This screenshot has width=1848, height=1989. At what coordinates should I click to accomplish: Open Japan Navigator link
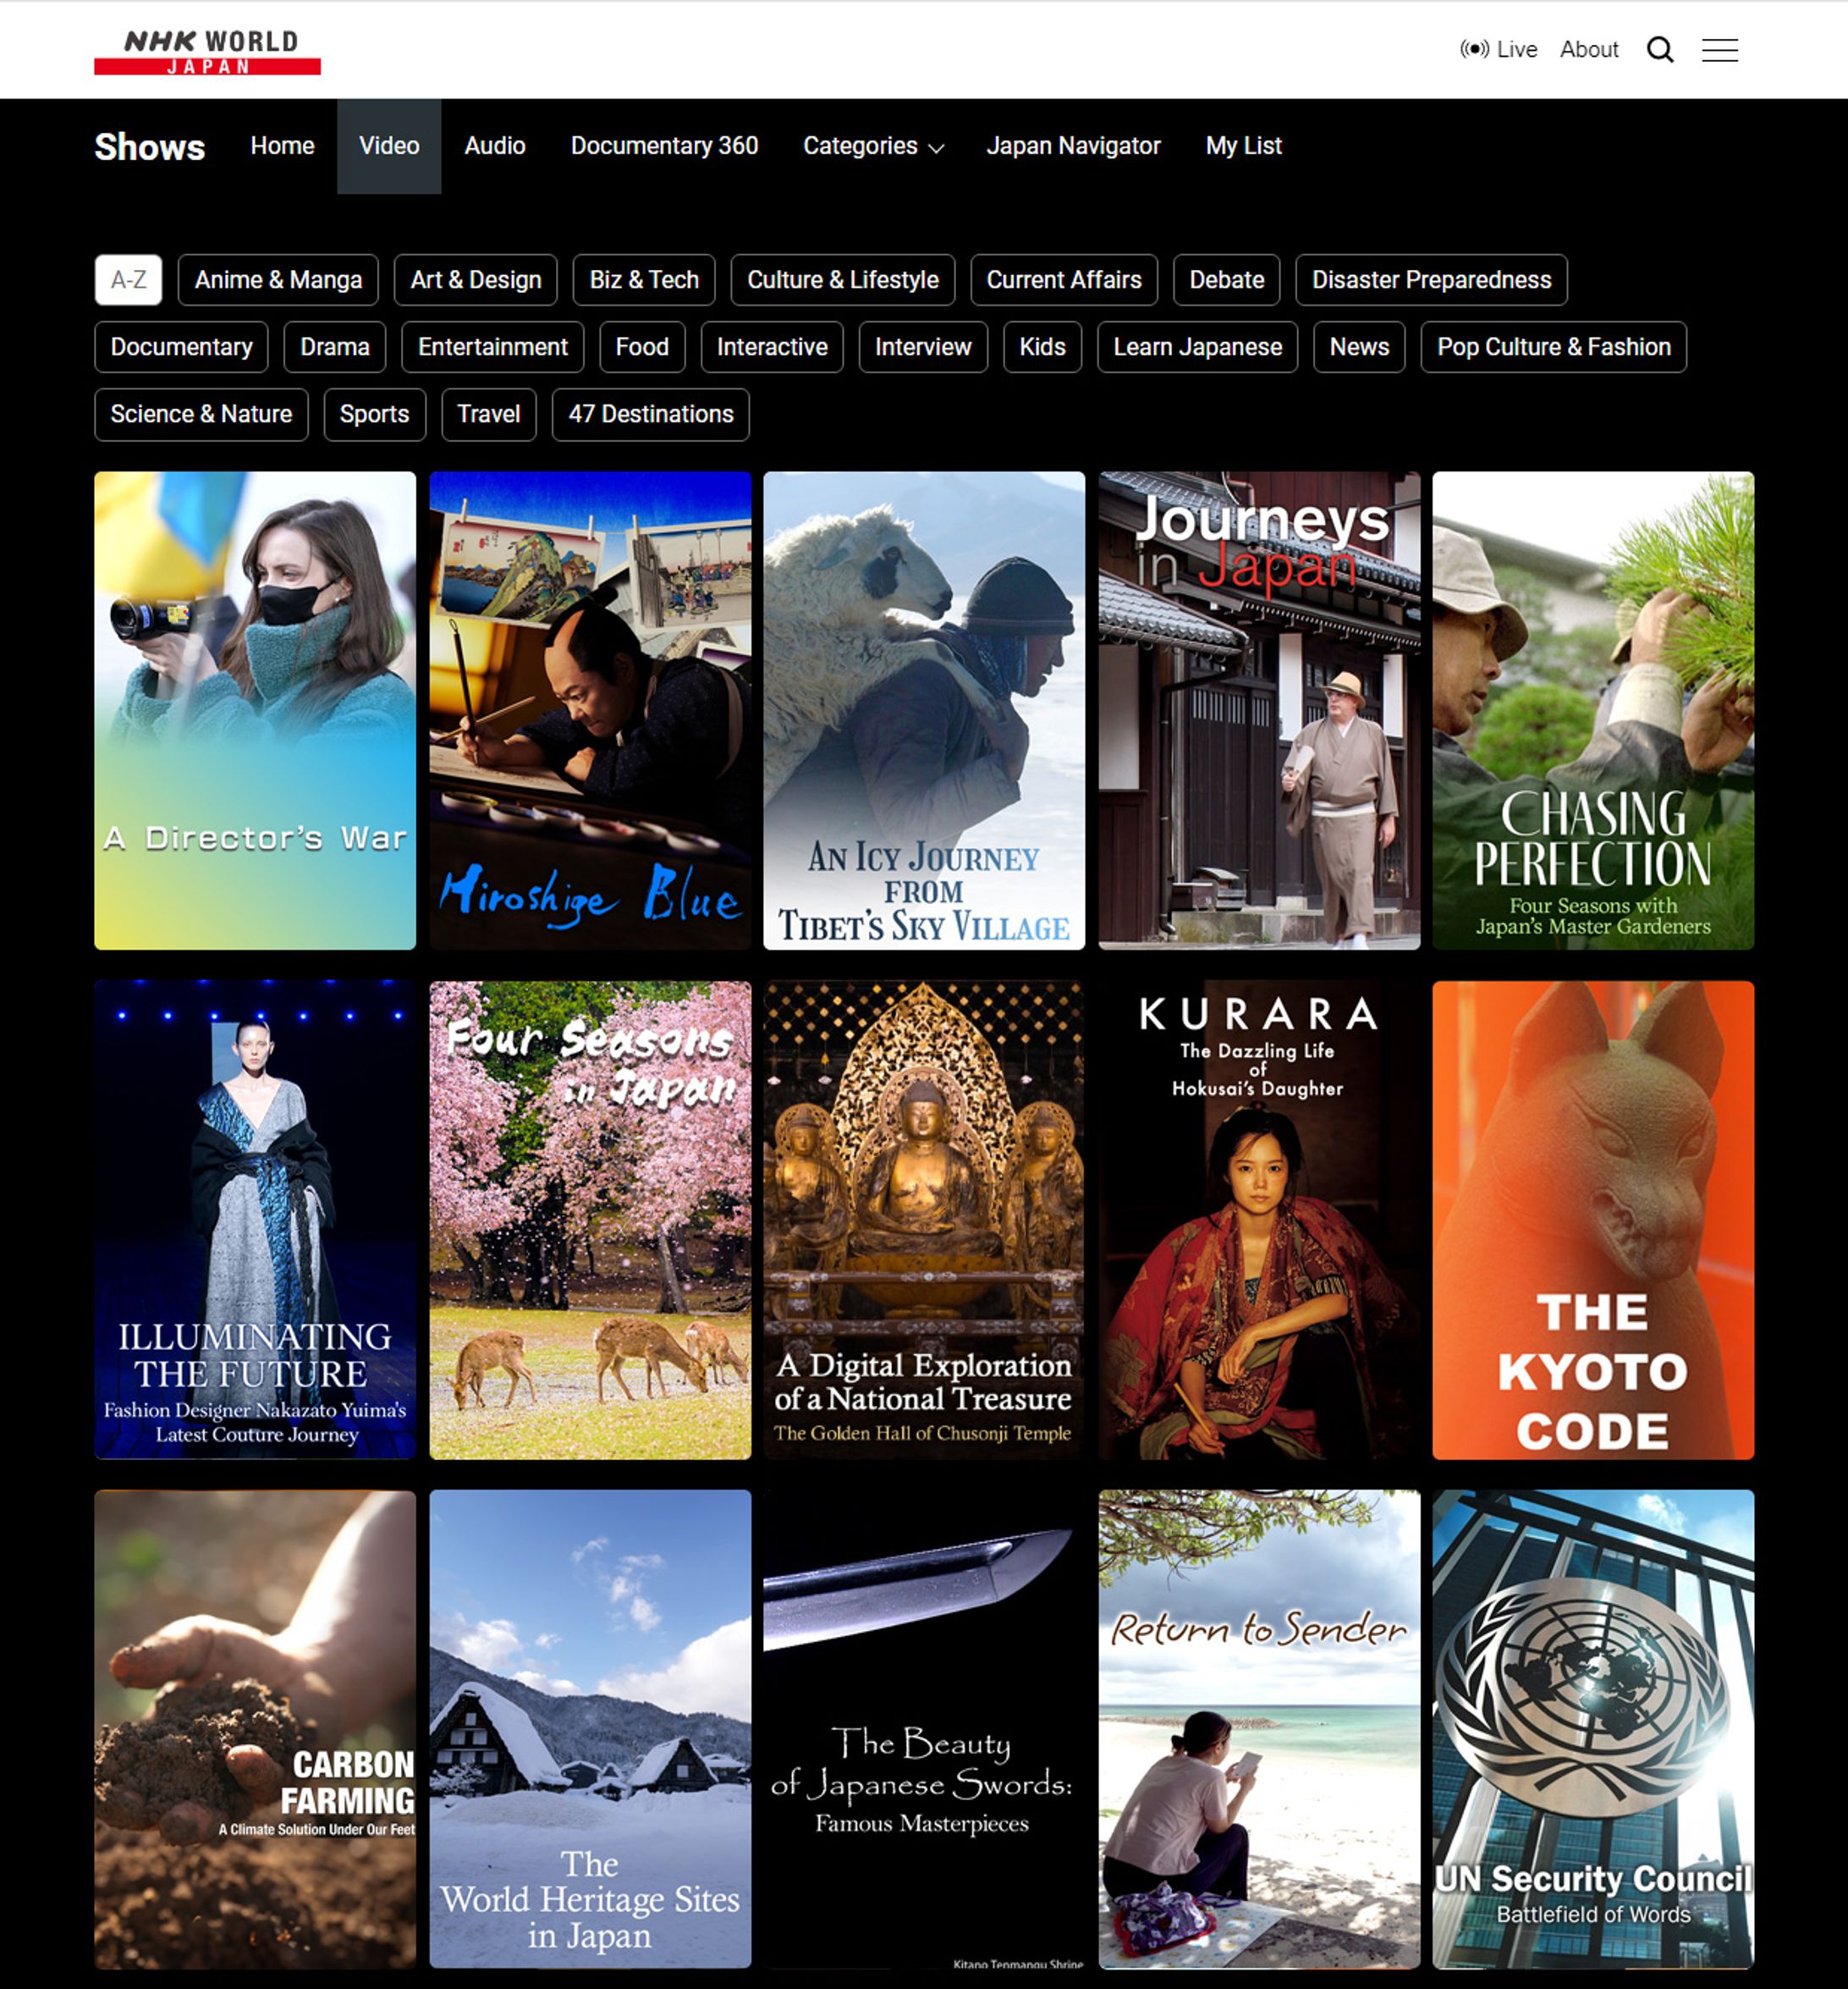pyautogui.click(x=1073, y=146)
